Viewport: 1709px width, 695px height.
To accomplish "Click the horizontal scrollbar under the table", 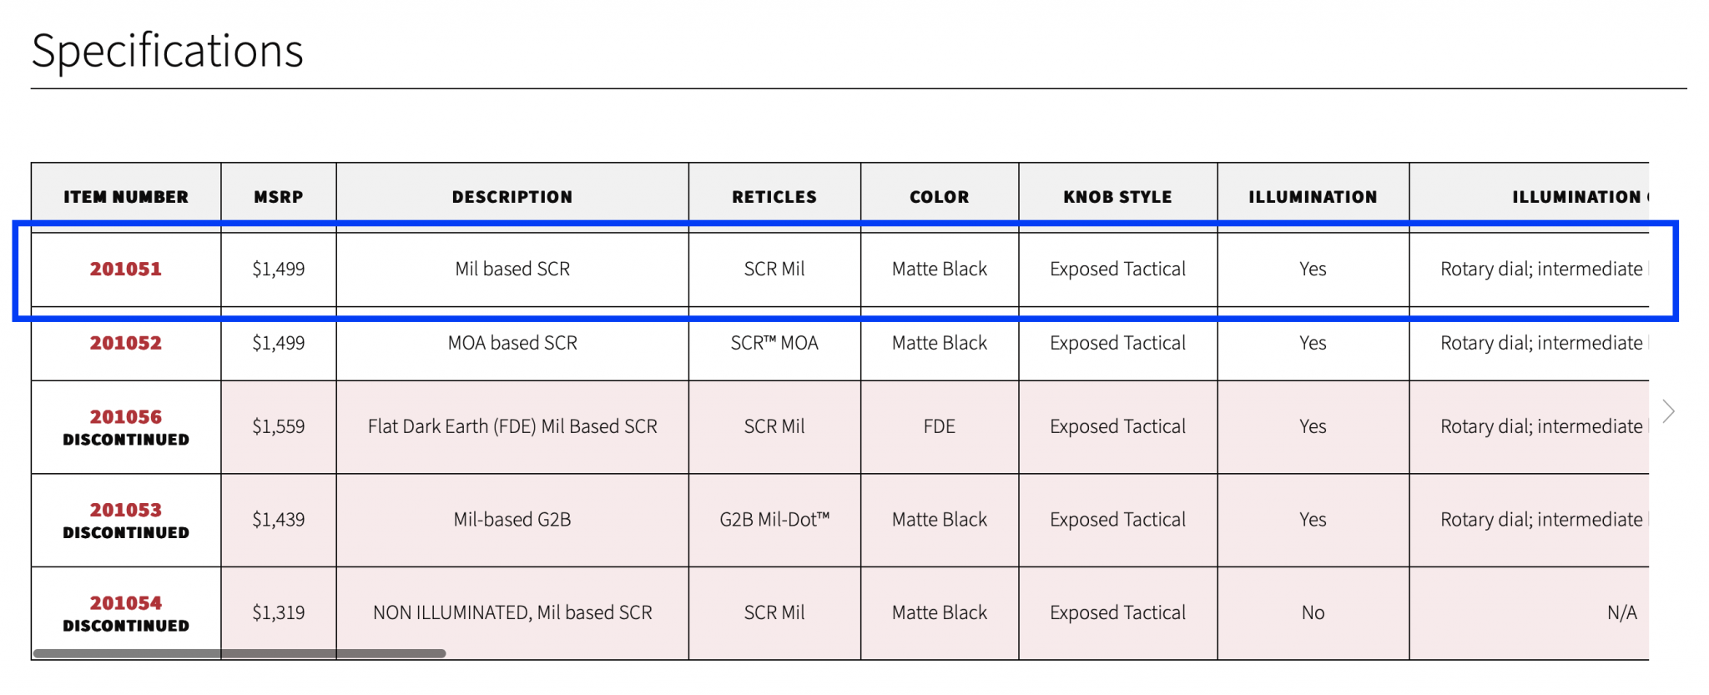I will click(239, 653).
